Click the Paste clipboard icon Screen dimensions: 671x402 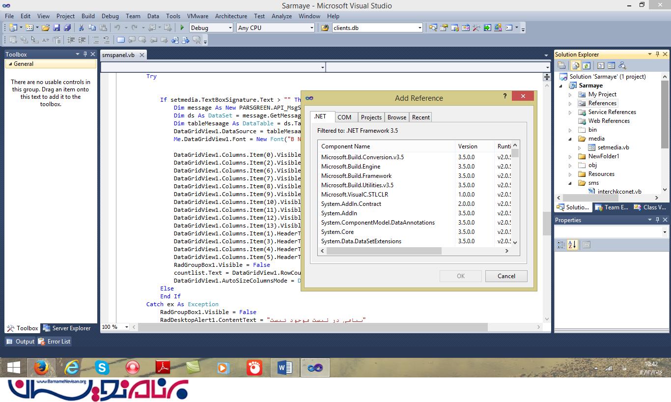coord(103,28)
